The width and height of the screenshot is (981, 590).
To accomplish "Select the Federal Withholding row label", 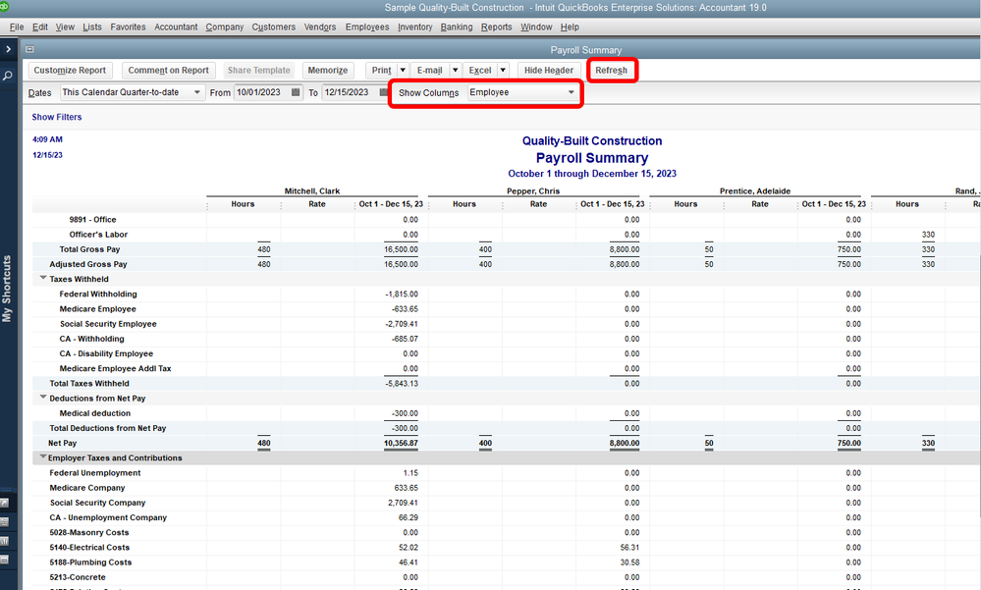I will [x=98, y=295].
